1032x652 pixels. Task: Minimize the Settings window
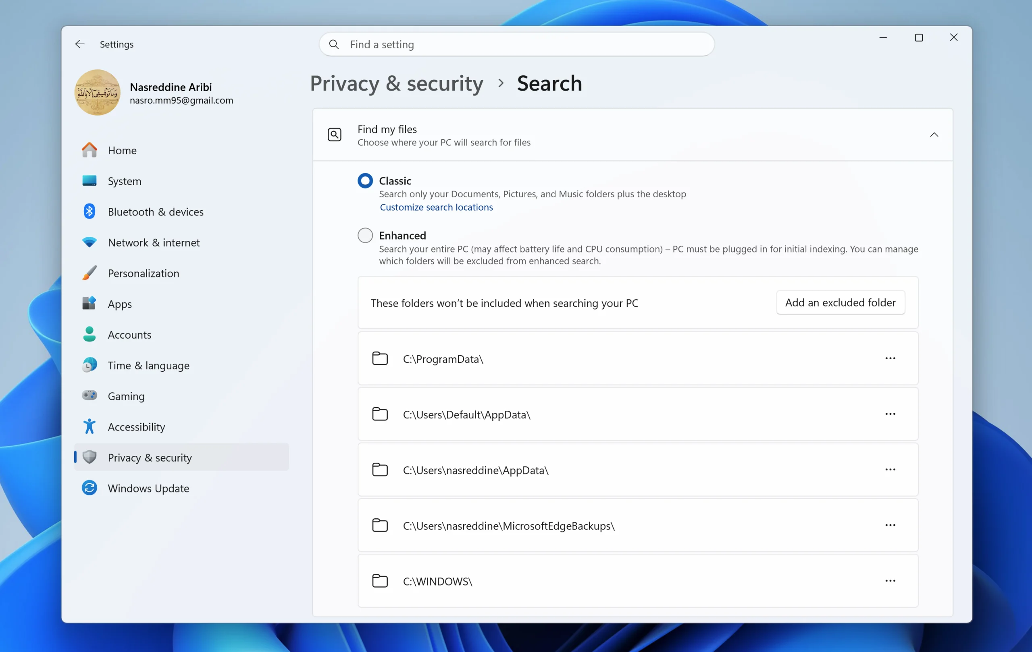[883, 38]
